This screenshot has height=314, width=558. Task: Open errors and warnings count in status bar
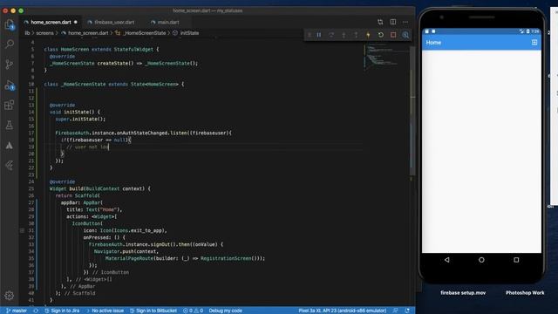coord(193,311)
